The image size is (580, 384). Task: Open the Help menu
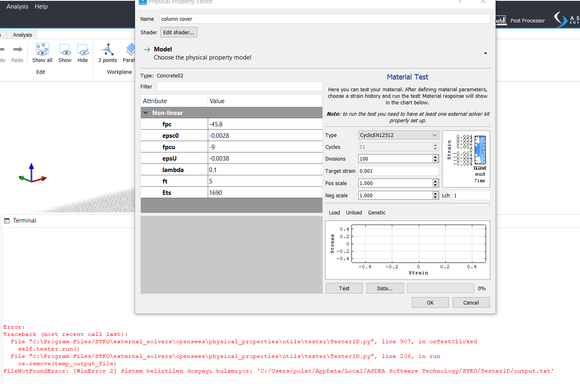[41, 7]
